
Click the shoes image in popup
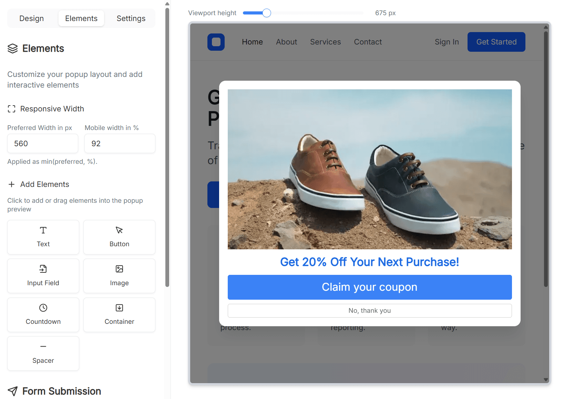[370, 169]
